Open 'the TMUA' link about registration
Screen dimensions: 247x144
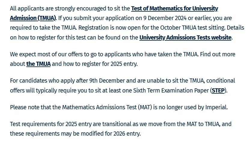(x=38, y=64)
